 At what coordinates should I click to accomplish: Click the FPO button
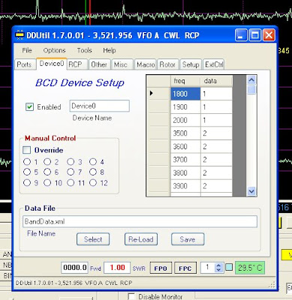tap(161, 268)
